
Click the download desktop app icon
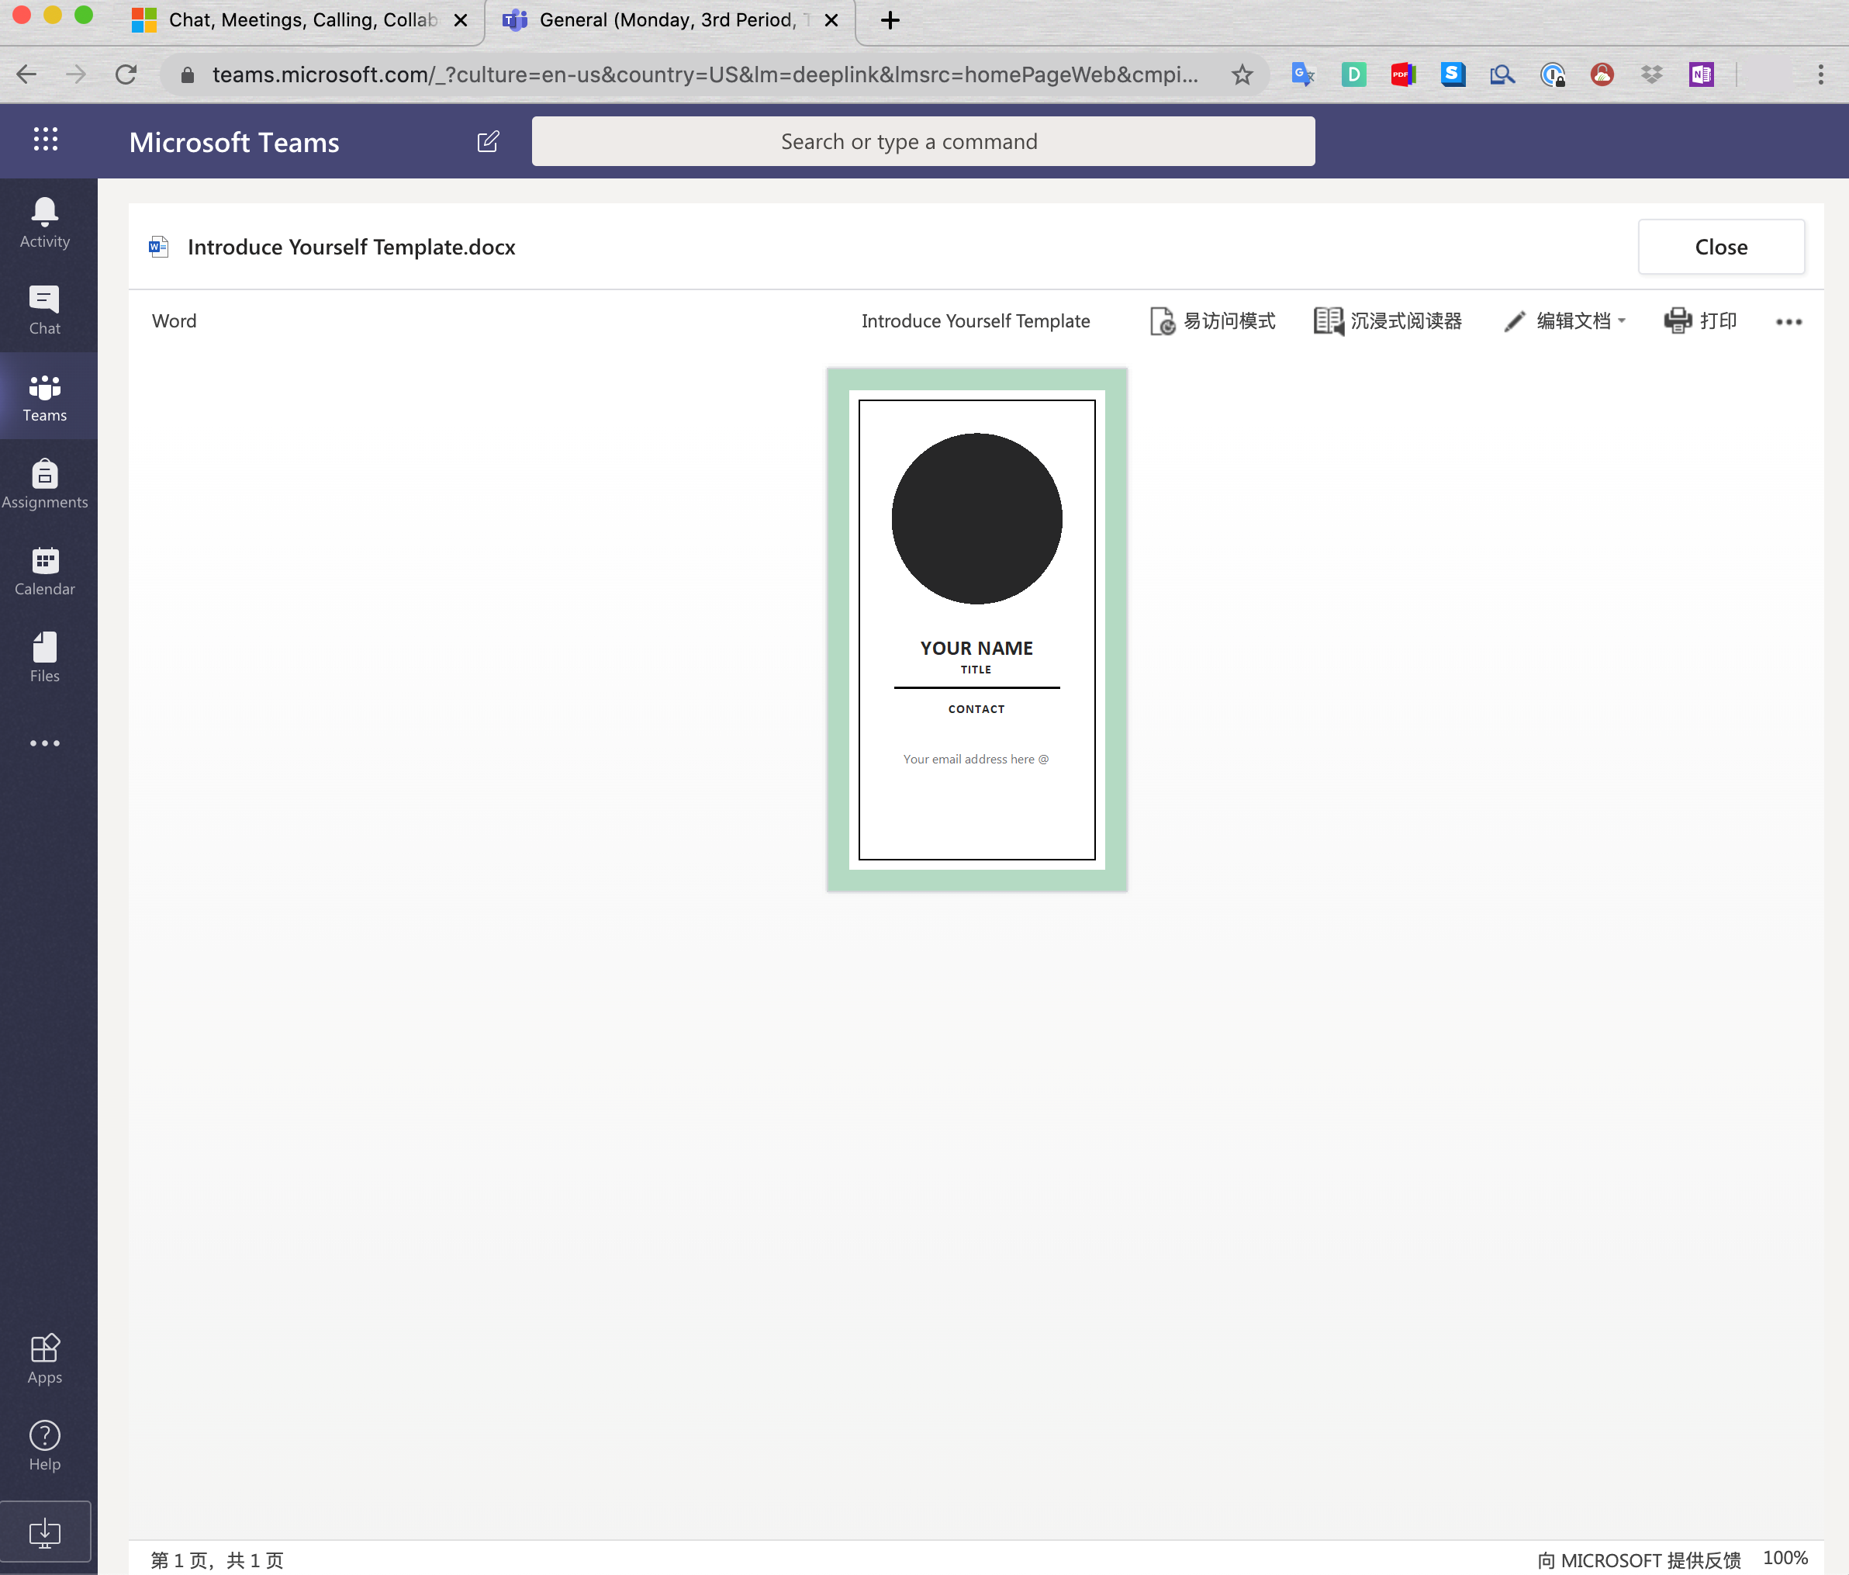pyautogui.click(x=45, y=1532)
